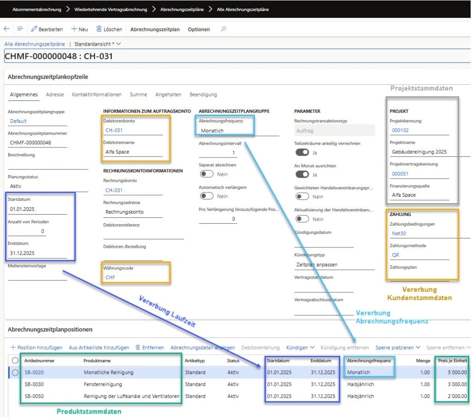This screenshot has height=420, width=472.
Task: Click the Position hinzufügen plus icon
Action: coord(13,348)
